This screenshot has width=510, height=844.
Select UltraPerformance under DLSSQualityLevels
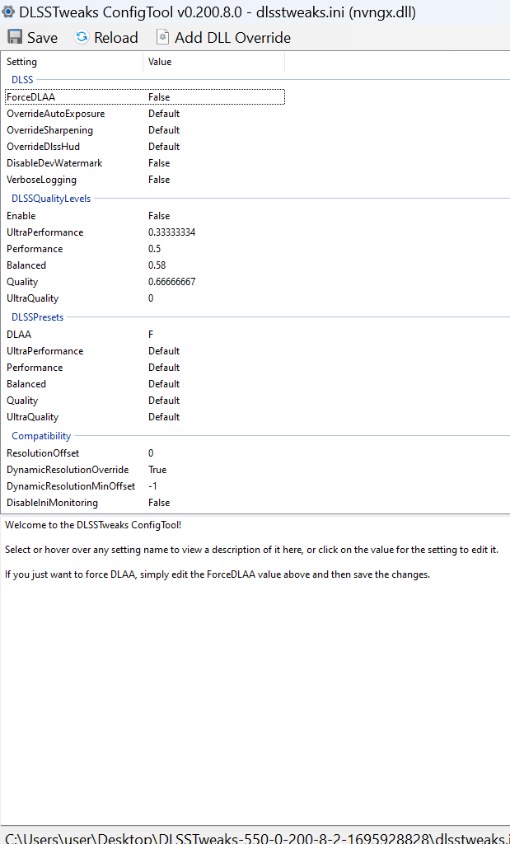tap(44, 232)
